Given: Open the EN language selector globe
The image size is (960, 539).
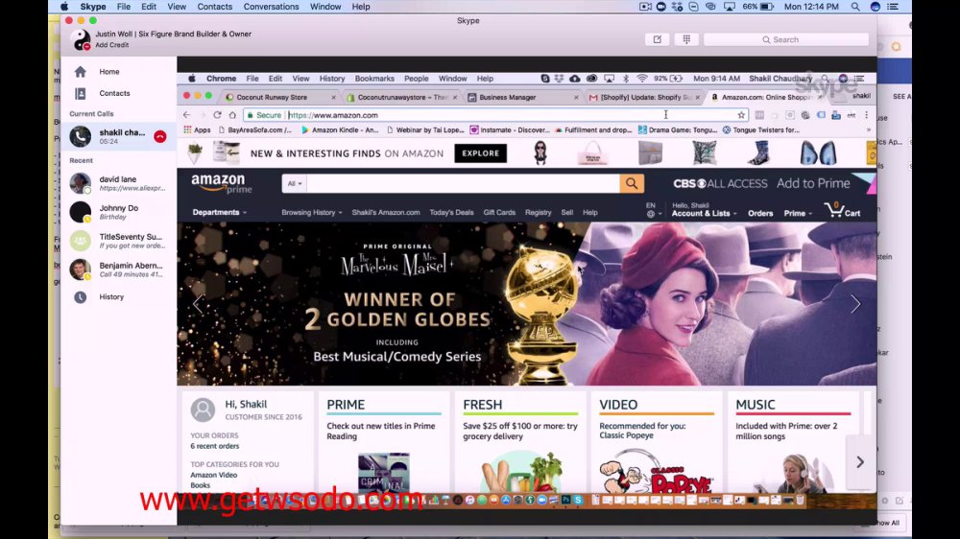Looking at the screenshot, I should 653,210.
